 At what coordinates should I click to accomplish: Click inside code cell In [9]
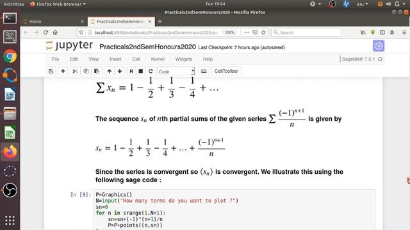tap(234, 210)
